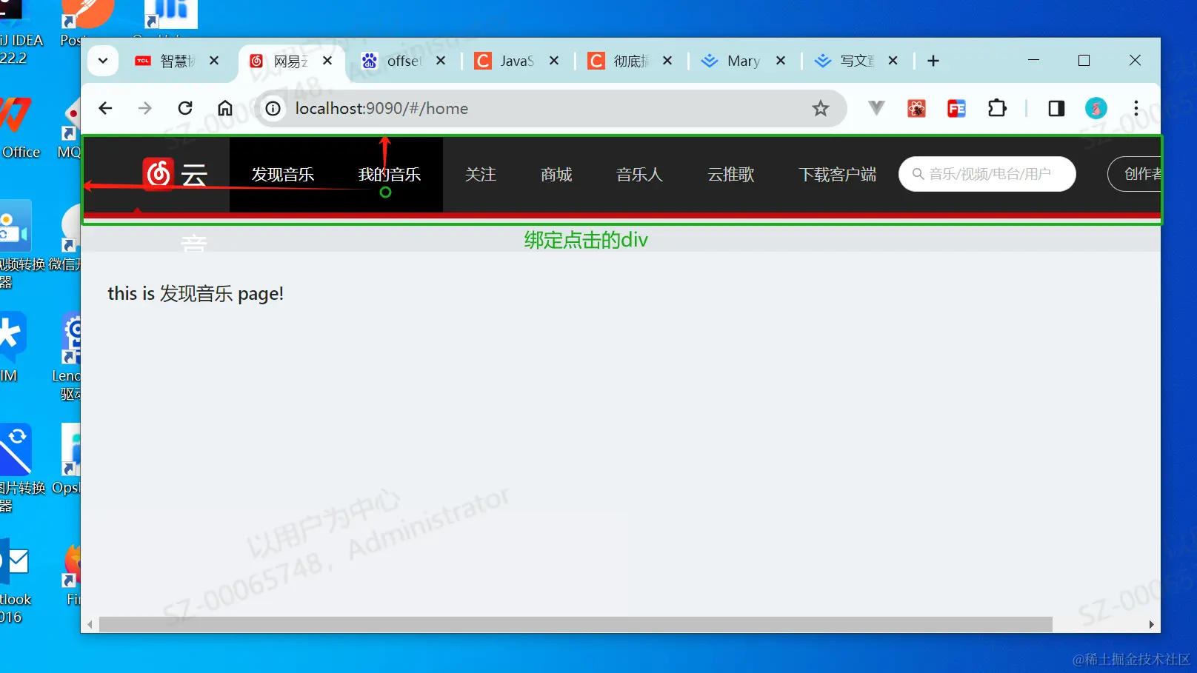
Task: Open the Chrome three-dot menu
Action: tap(1136, 109)
